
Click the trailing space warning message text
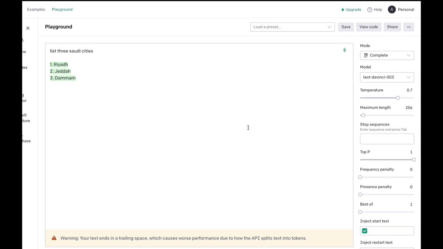coord(183,238)
